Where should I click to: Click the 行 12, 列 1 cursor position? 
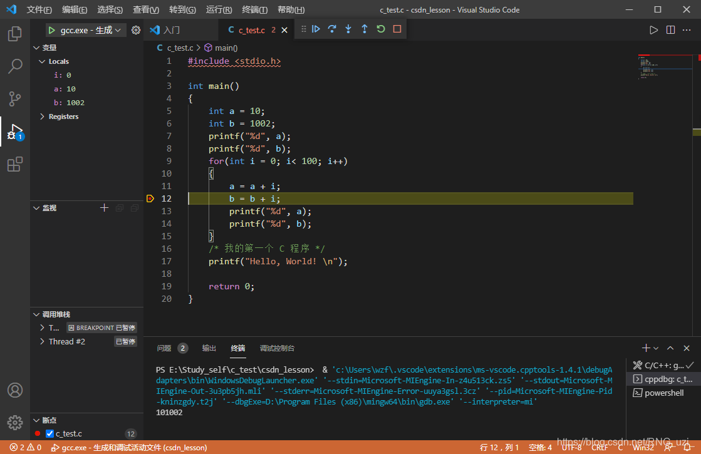(499, 447)
